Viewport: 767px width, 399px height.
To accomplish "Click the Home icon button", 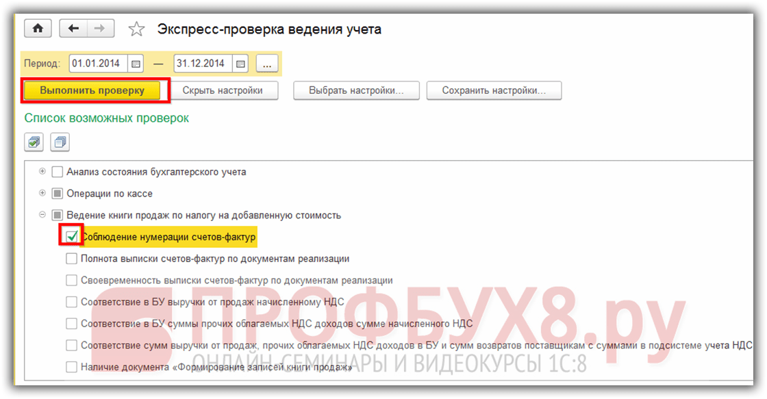I will tap(38, 28).
